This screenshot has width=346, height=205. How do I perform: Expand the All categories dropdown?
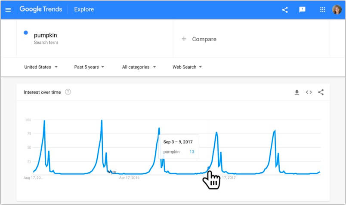point(139,67)
